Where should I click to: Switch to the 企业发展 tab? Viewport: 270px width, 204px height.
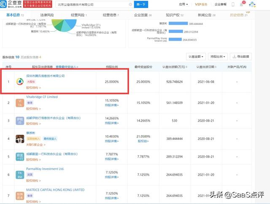tap(143, 15)
